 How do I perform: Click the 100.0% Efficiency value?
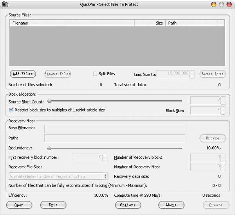(101, 195)
